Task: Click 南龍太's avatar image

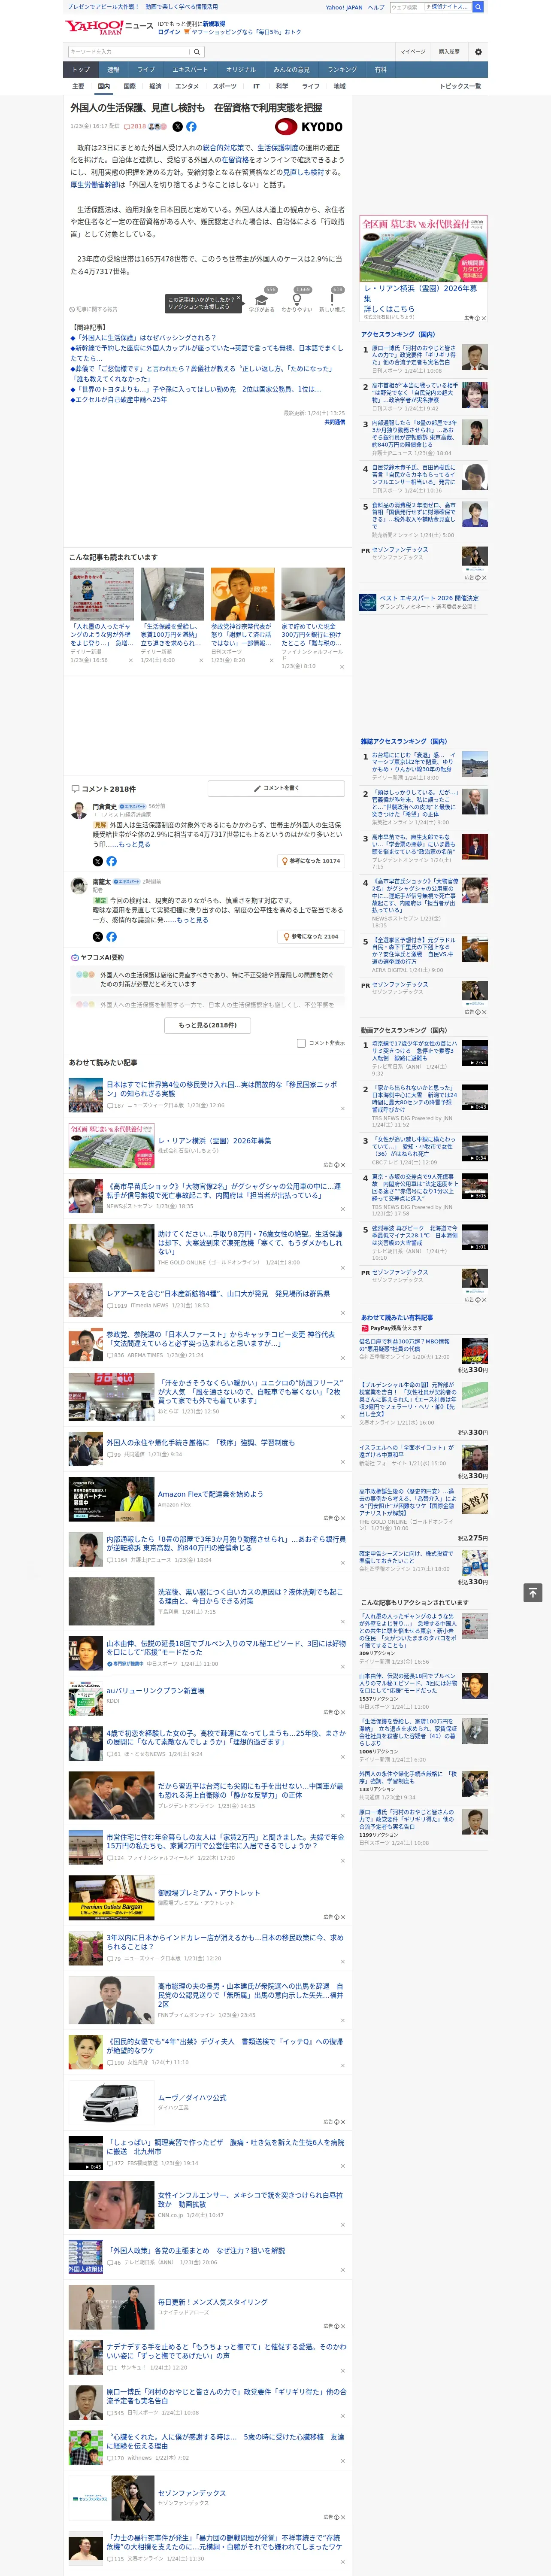Action: pyautogui.click(x=78, y=886)
